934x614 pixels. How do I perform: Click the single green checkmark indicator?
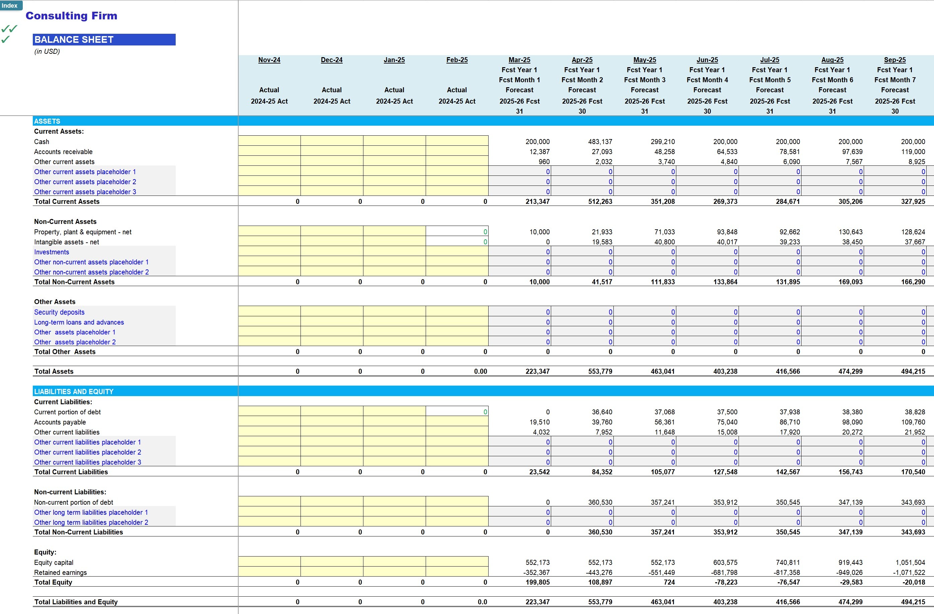pos(5,39)
